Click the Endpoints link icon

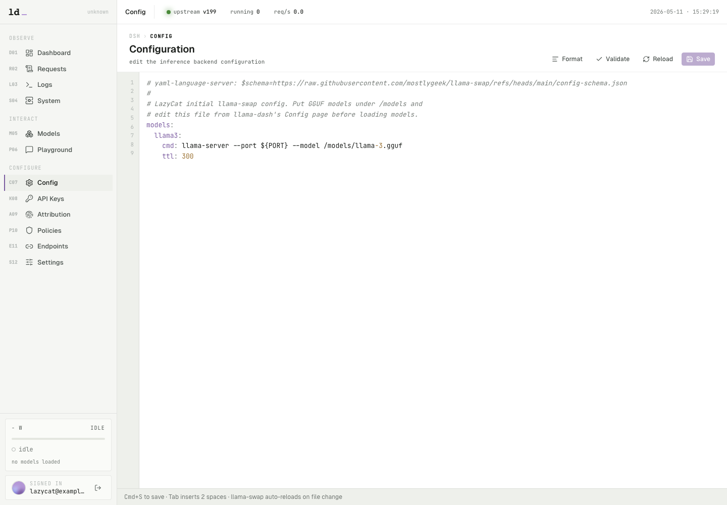pos(29,246)
